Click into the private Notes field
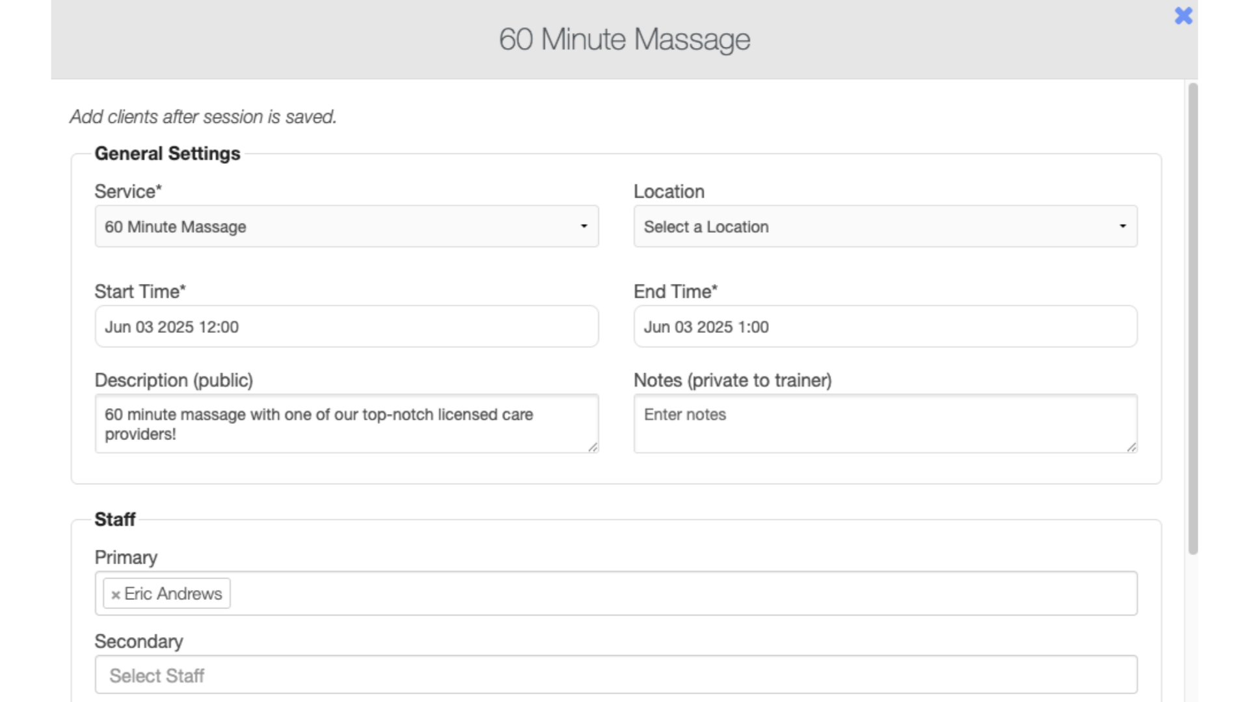This screenshot has width=1249, height=702. 885,423
